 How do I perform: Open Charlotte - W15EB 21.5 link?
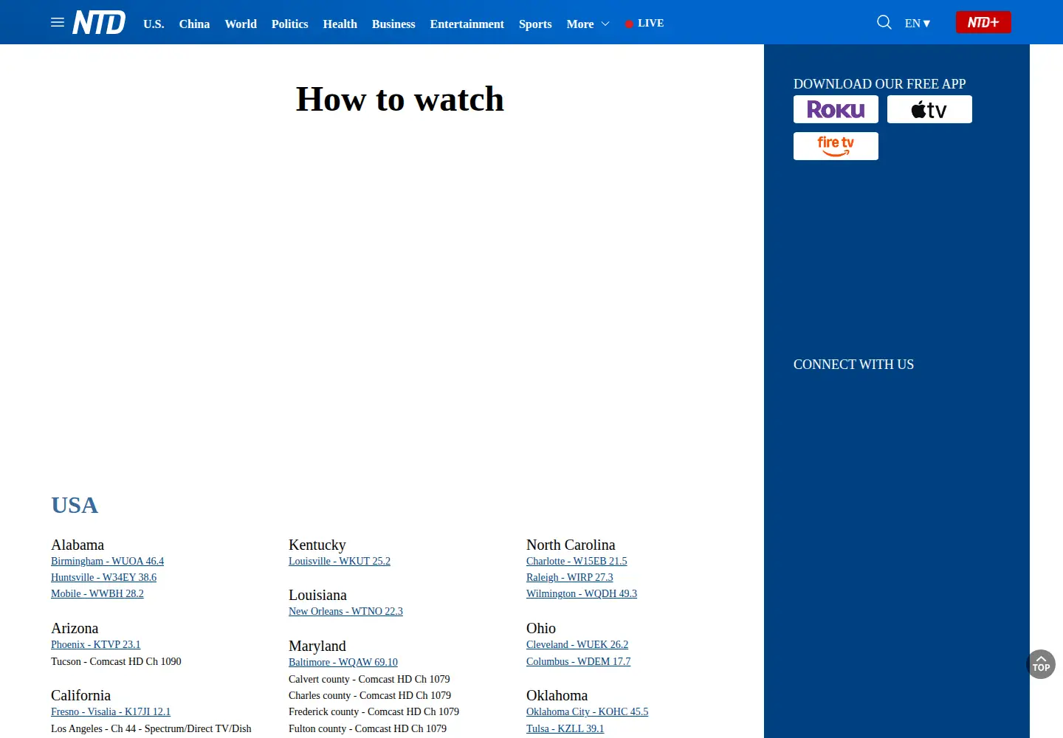point(577,562)
